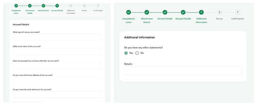
Task: Click Attachment Details checkmark in left stepper
Action: [30, 6]
